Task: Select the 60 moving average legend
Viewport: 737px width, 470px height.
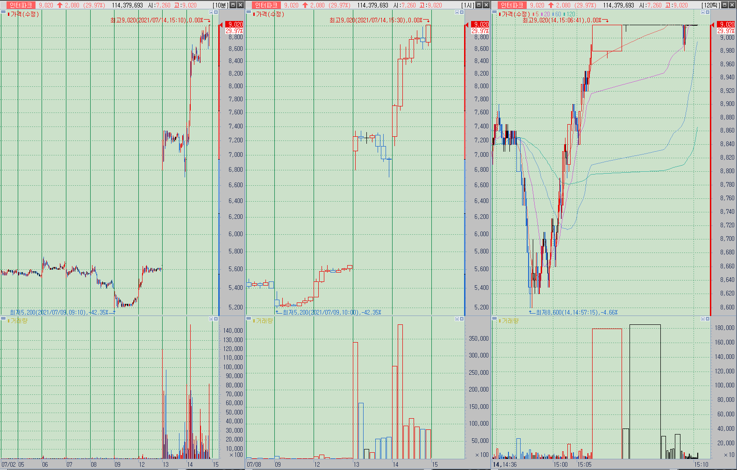Action: [557, 14]
